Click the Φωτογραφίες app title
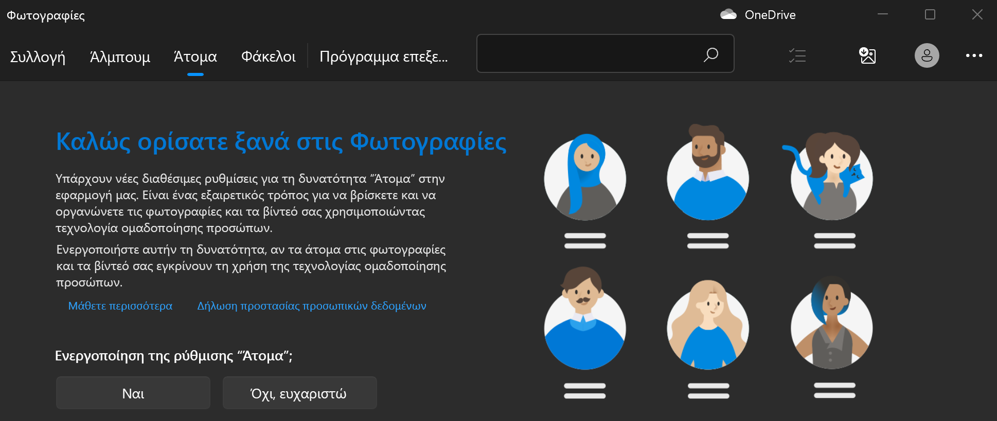Screen dimensions: 997x421 (x=46, y=15)
